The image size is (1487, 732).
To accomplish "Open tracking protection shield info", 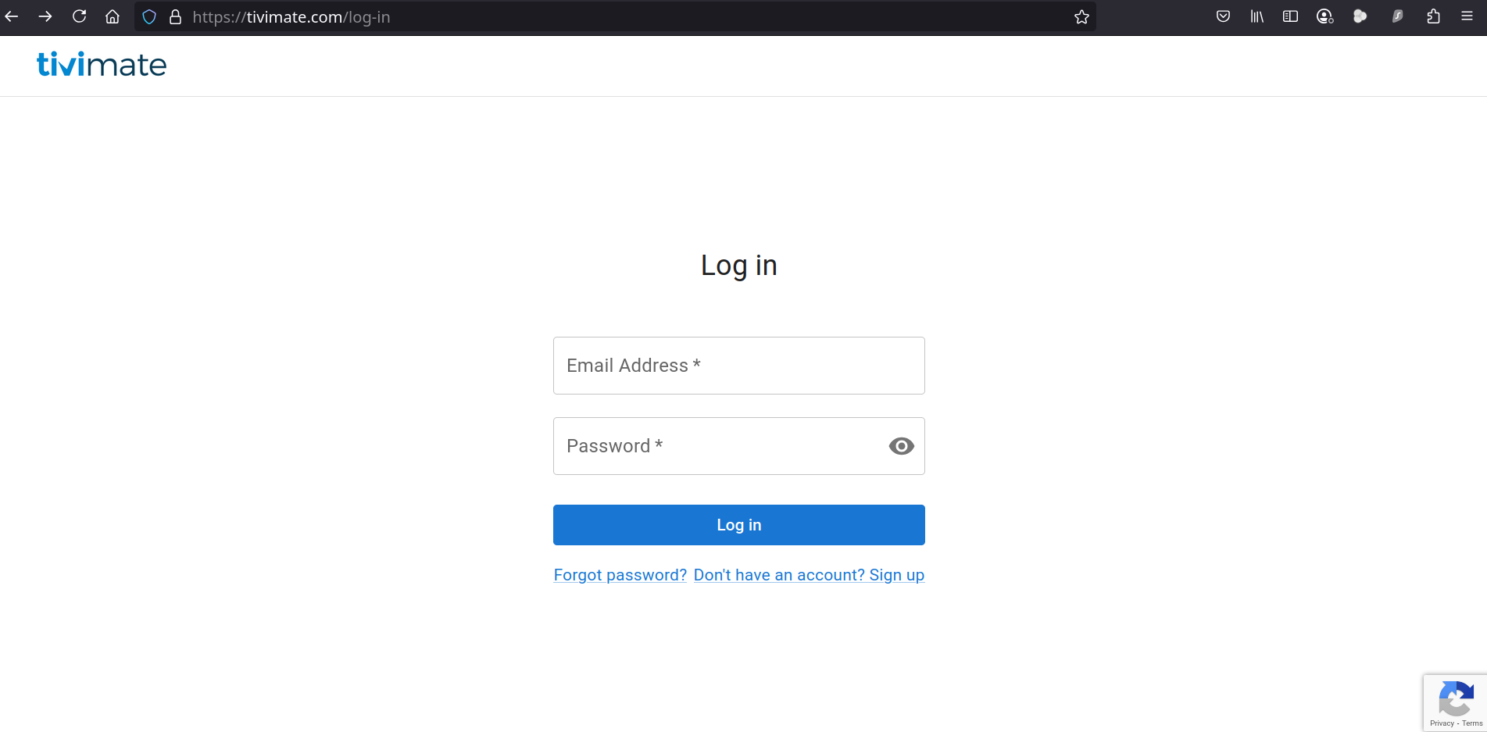I will (x=149, y=16).
